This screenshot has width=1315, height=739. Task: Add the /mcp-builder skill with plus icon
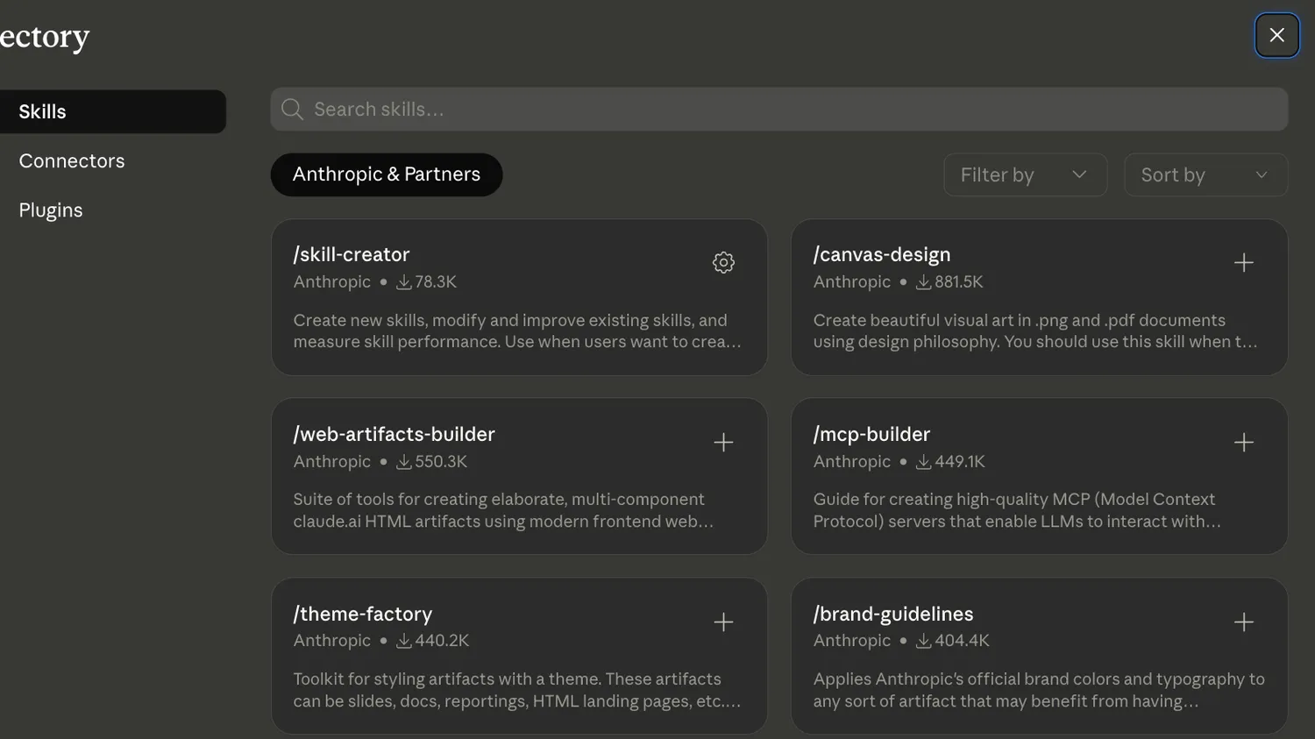pos(1243,443)
